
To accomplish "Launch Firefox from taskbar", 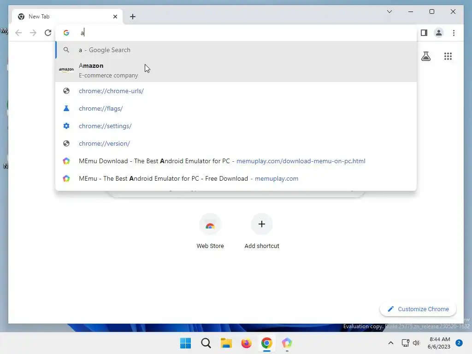I will click(x=246, y=343).
